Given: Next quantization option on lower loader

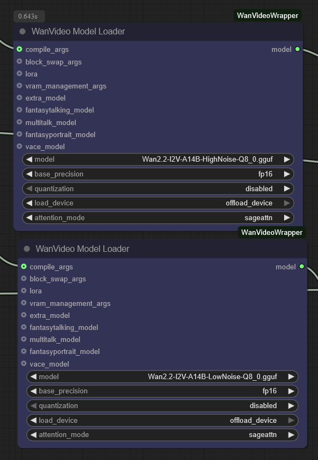Looking at the screenshot, I should [291, 406].
